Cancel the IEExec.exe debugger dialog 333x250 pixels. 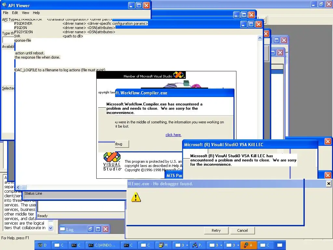point(242,230)
